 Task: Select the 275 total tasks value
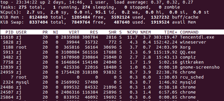click(x=22, y=7)
